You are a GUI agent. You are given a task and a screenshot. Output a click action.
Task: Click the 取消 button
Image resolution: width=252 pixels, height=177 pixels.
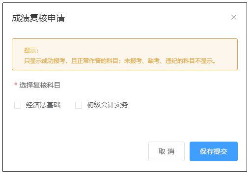(167, 151)
